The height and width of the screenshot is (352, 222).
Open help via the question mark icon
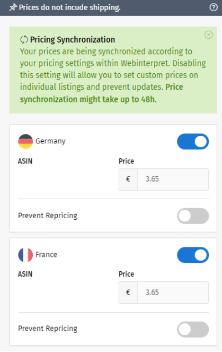tap(214, 7)
